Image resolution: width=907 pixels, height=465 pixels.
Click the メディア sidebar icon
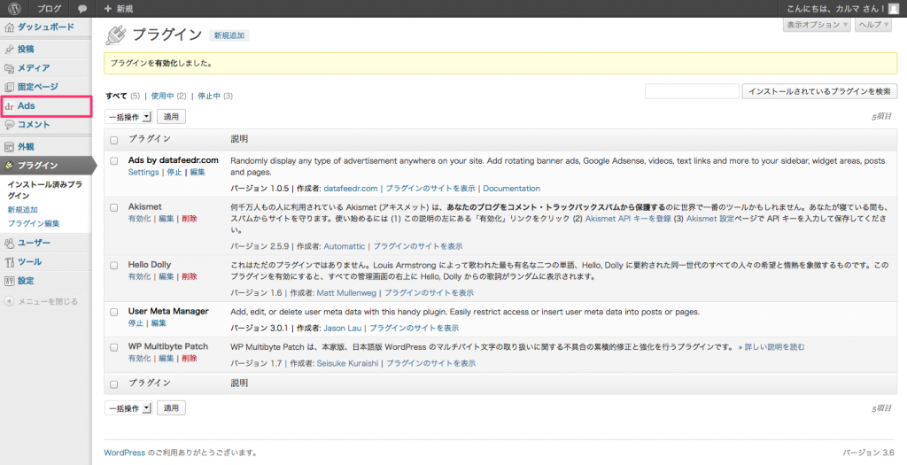click(9, 68)
